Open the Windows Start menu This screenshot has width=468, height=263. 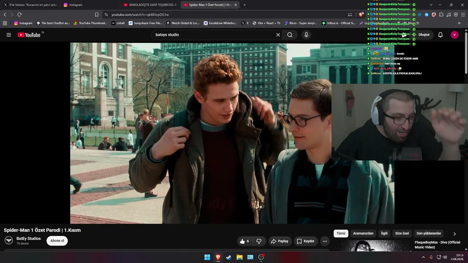pos(207,257)
